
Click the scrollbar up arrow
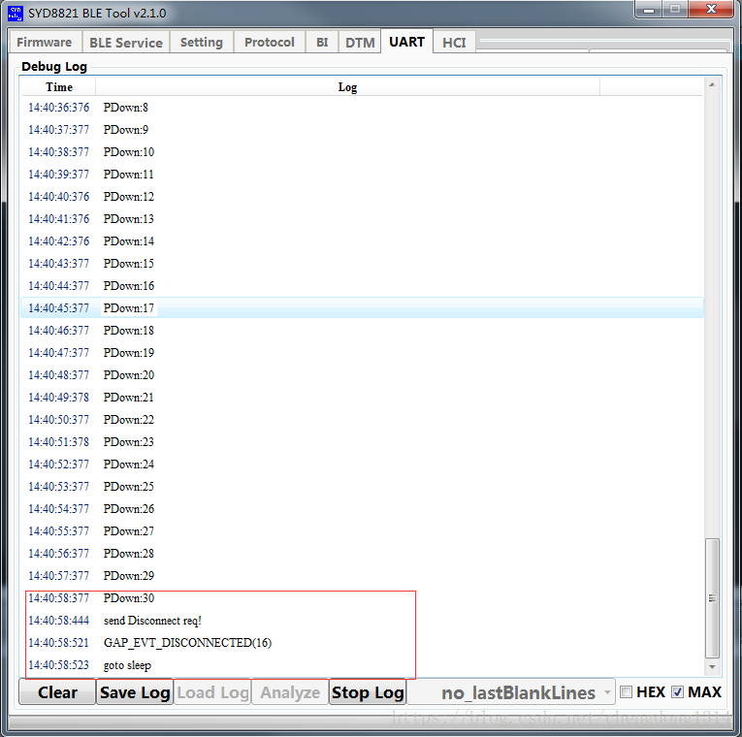(712, 85)
